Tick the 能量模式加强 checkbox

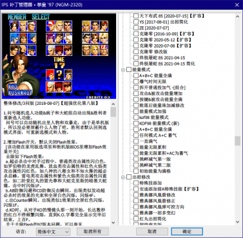[x=136, y=111]
